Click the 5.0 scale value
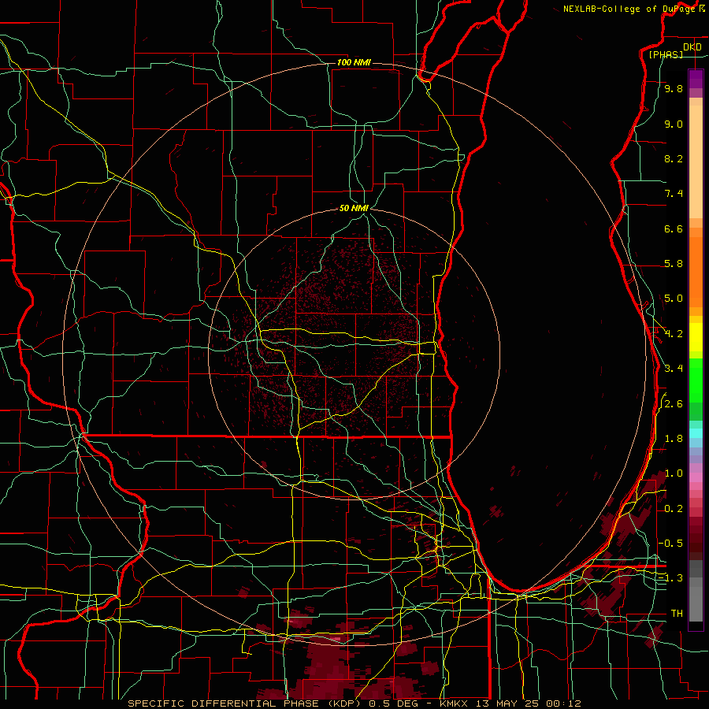Screen dimensions: 709x709 pos(674,299)
